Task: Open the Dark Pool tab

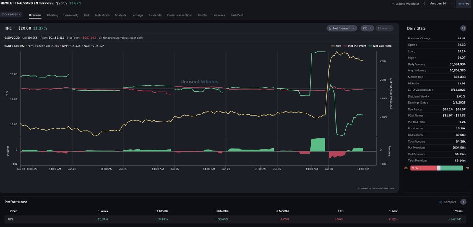Action: (237, 15)
